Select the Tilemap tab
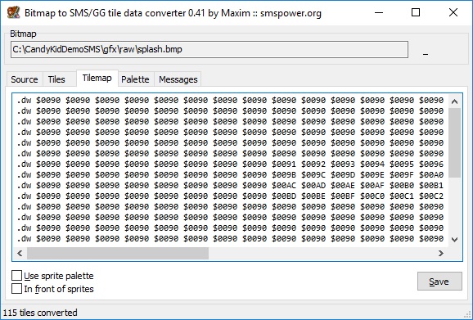Viewport: 473px width, 320px height. [x=97, y=78]
